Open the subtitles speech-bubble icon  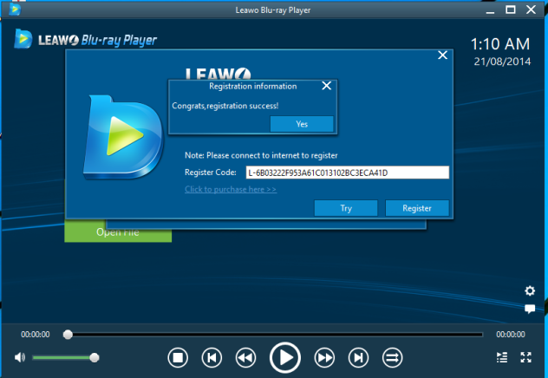(x=530, y=309)
